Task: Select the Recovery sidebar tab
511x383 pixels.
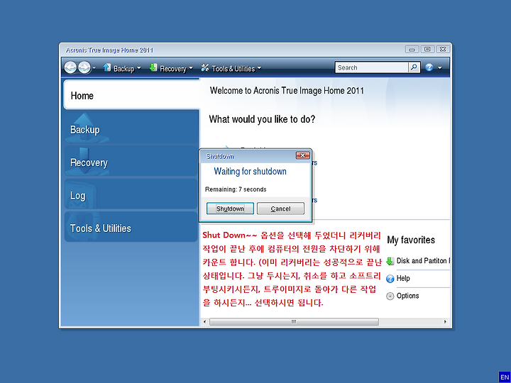Action: 131,162
